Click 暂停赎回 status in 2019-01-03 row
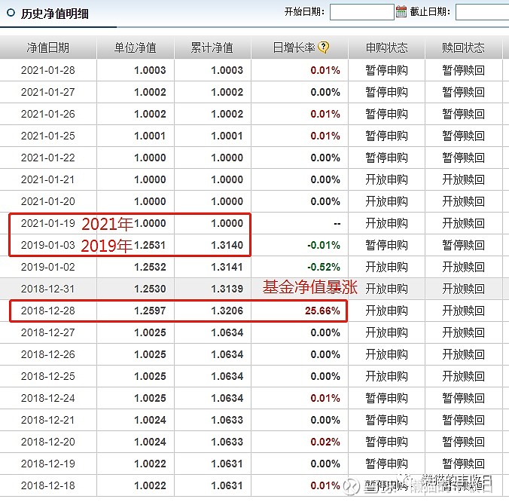This screenshot has height=502, width=509. [463, 245]
